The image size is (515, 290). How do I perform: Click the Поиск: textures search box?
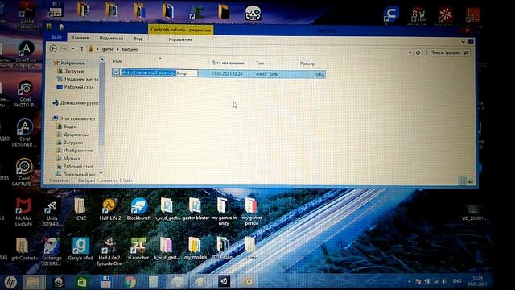(x=448, y=52)
